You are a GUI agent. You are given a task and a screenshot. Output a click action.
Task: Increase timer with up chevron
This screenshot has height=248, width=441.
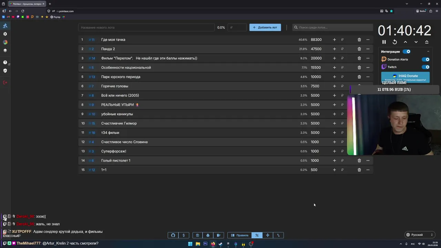406,42
